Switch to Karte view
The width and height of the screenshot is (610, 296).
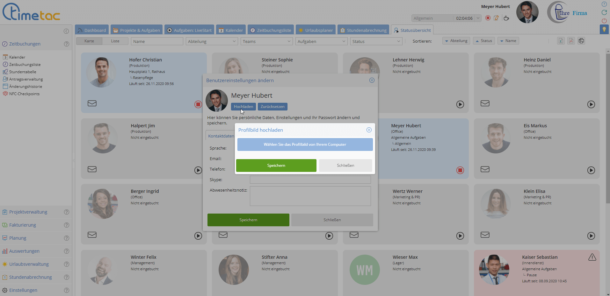click(x=89, y=41)
